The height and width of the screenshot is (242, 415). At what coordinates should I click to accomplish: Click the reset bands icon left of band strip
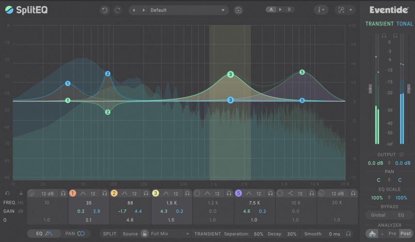tap(7, 194)
